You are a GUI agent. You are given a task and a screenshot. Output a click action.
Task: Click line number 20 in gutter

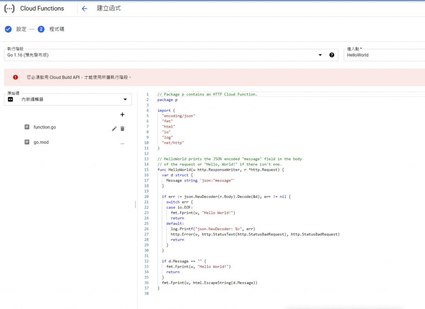click(147, 197)
